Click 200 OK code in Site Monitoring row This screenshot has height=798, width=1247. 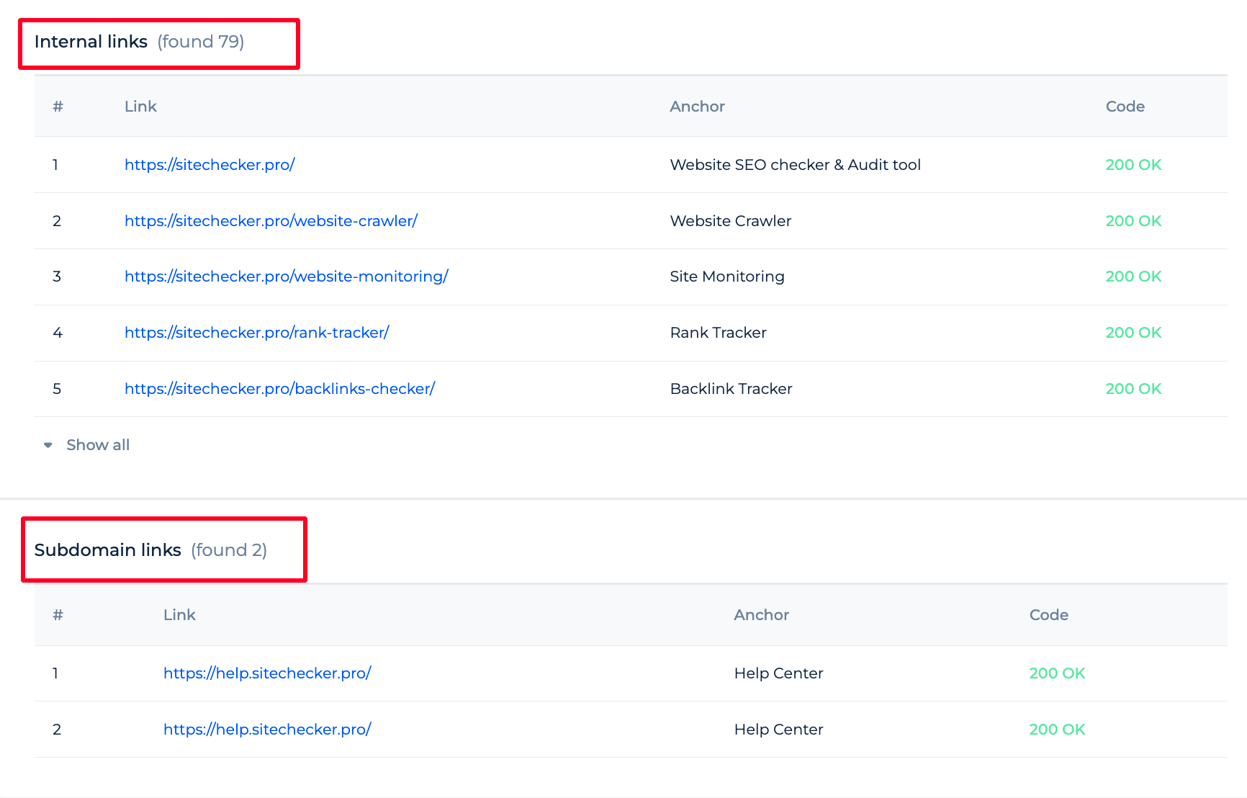point(1134,277)
